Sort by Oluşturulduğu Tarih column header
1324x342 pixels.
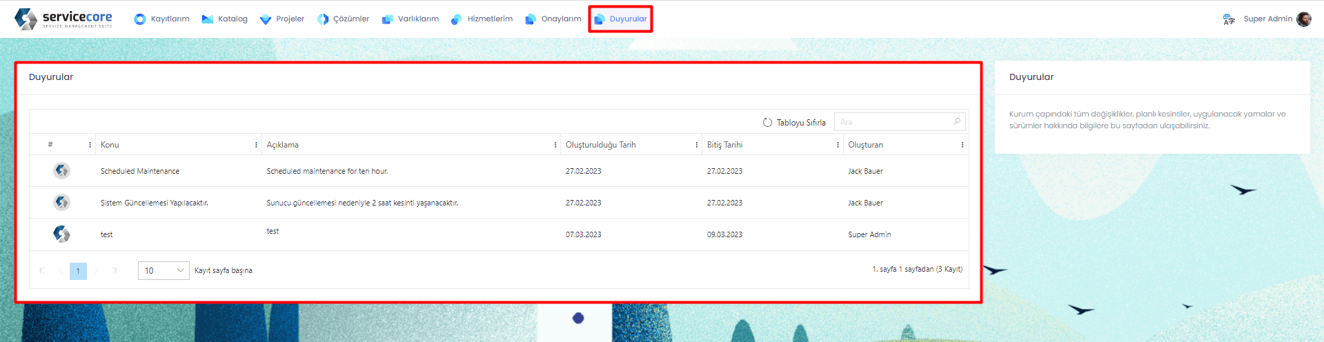(601, 145)
